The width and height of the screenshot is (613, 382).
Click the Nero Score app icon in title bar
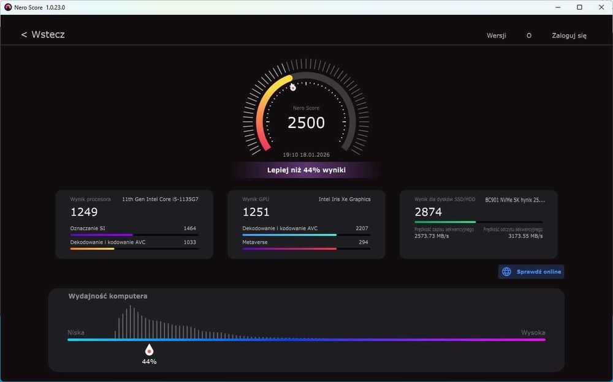pyautogui.click(x=8, y=7)
